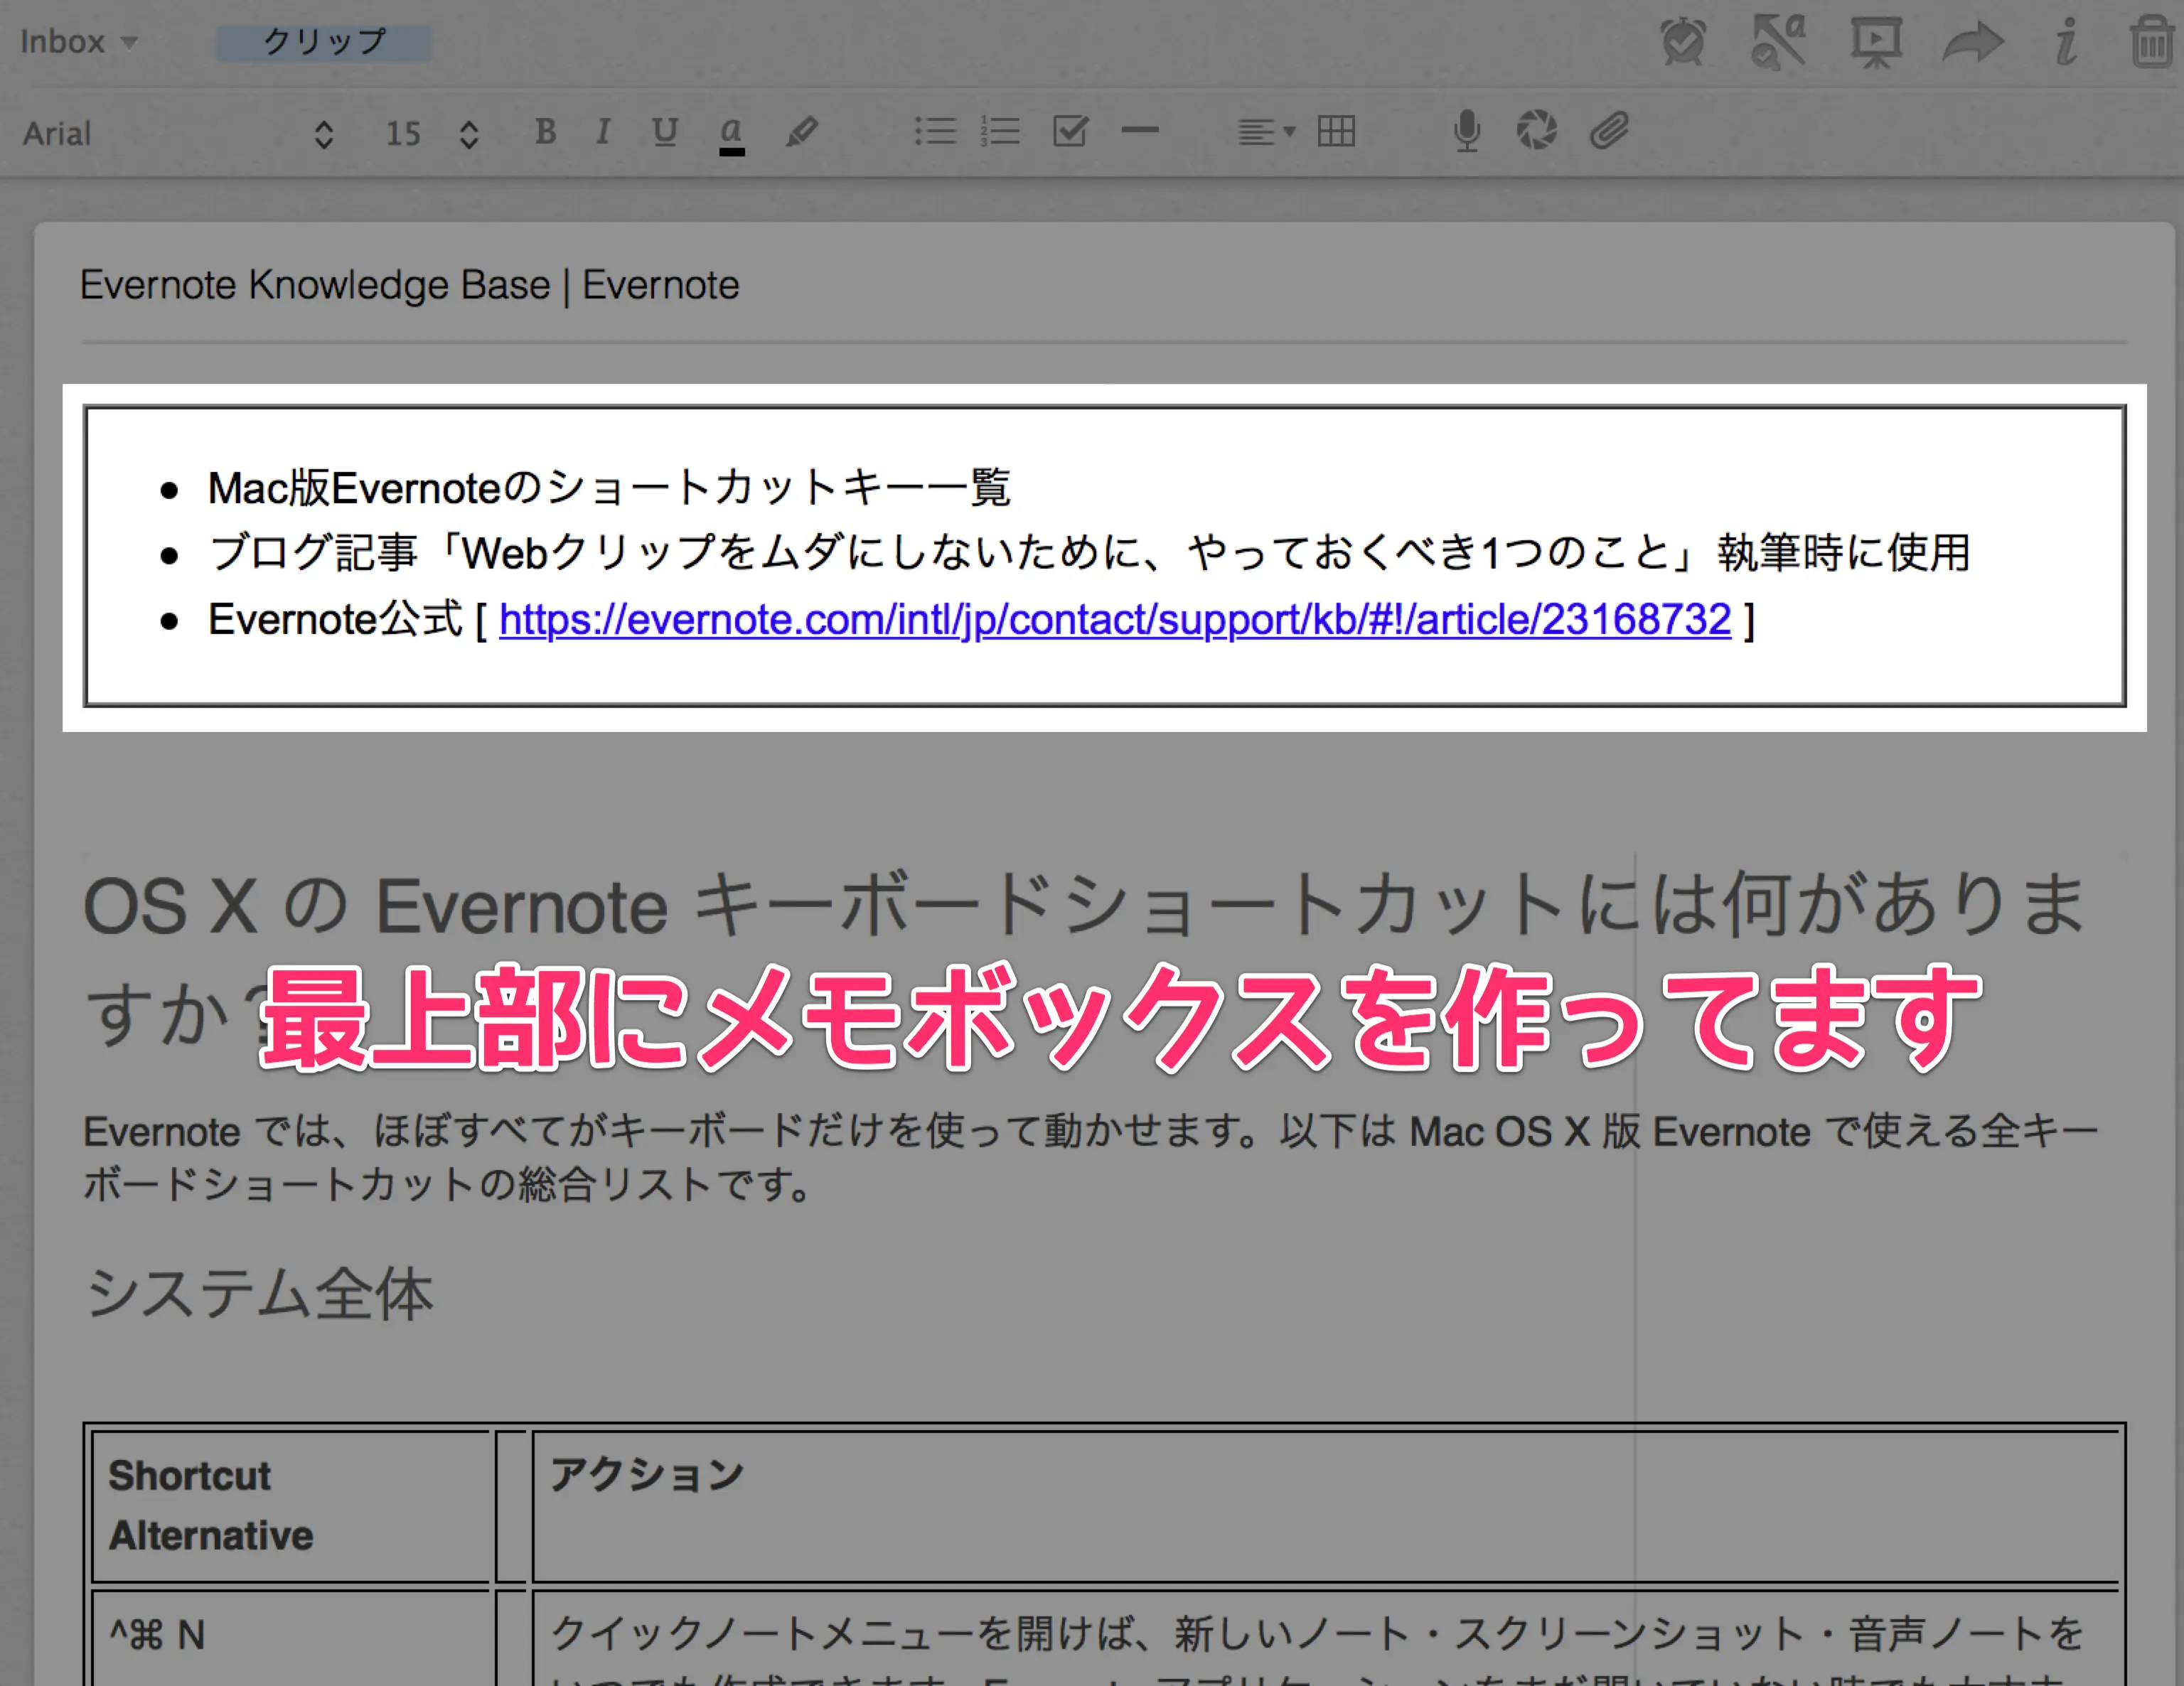The height and width of the screenshot is (1686, 2184).
Task: Open the note info icon
Action: click(2066, 42)
